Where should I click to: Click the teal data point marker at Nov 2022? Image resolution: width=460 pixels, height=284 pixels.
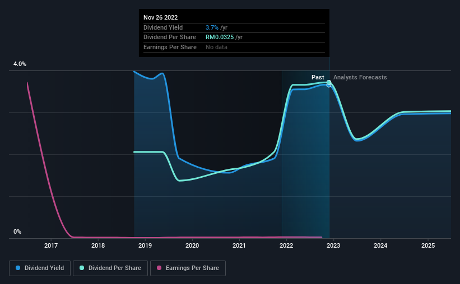tap(329, 83)
